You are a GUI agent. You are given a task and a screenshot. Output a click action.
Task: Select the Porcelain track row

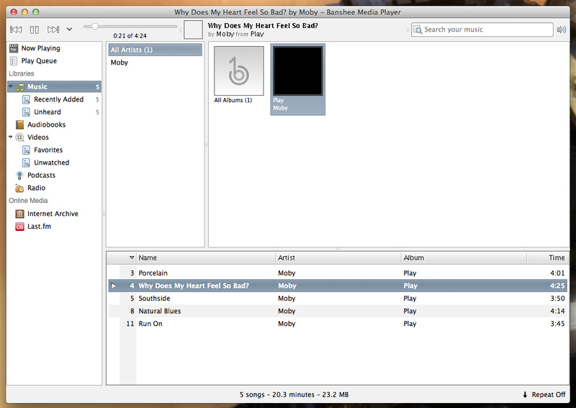(x=338, y=273)
